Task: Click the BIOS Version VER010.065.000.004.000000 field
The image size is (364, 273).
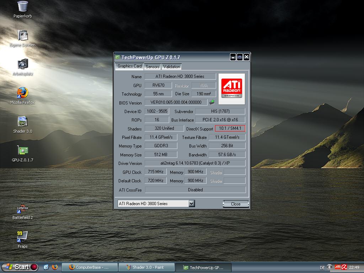Action: [176, 102]
